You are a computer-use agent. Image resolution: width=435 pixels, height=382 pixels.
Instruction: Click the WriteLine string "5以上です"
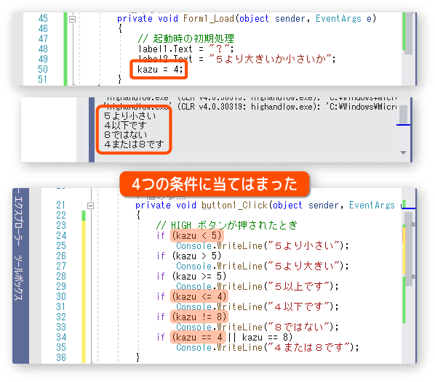click(x=300, y=286)
